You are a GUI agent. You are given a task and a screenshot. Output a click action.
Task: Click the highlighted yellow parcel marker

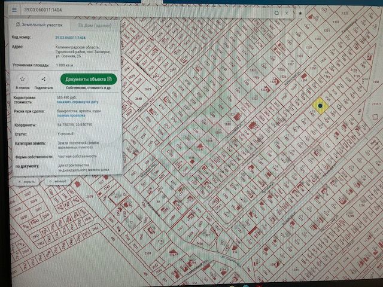320,106
